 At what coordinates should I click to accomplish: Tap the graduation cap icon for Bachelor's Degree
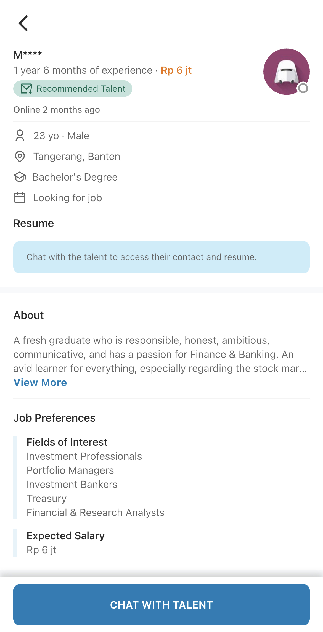(x=20, y=177)
